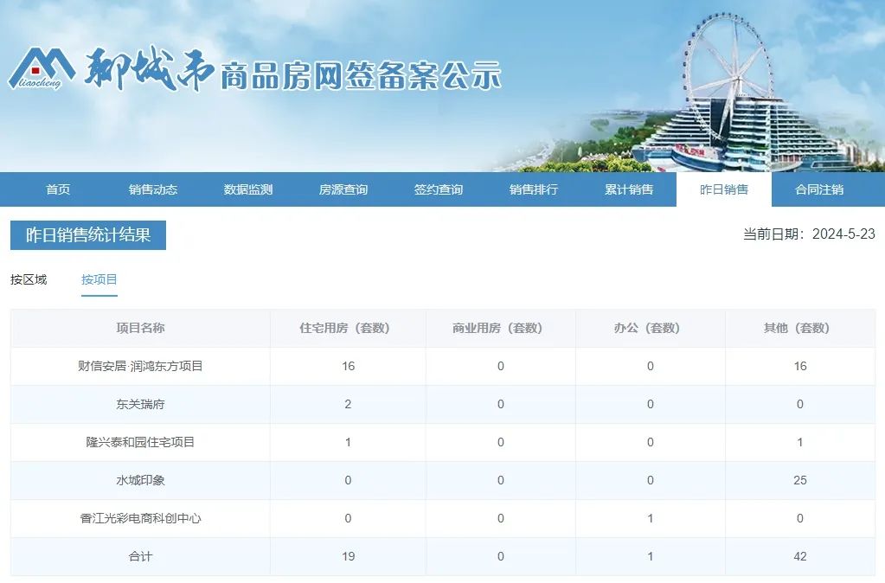Select the 按项目 tab

point(99,279)
